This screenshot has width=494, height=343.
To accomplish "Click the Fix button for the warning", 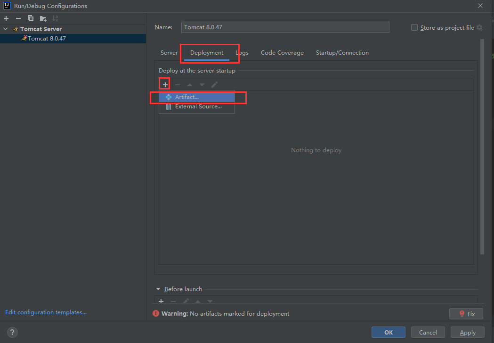I will [466, 314].
